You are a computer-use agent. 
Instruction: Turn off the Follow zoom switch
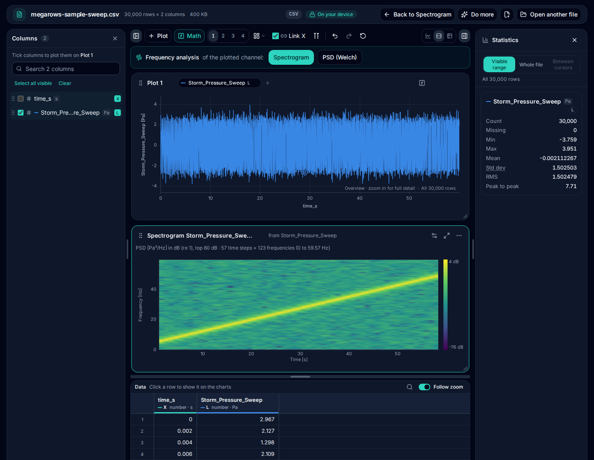click(x=424, y=387)
